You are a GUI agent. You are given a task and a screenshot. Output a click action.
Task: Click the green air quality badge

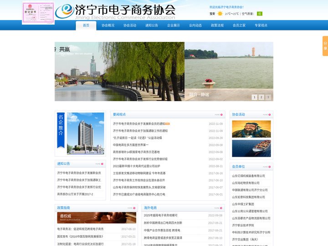click(x=260, y=14)
